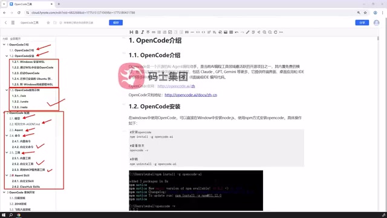This screenshot has height=218, width=387.
Task: Click the note title field OpenCode工具
Action: pos(30,23)
